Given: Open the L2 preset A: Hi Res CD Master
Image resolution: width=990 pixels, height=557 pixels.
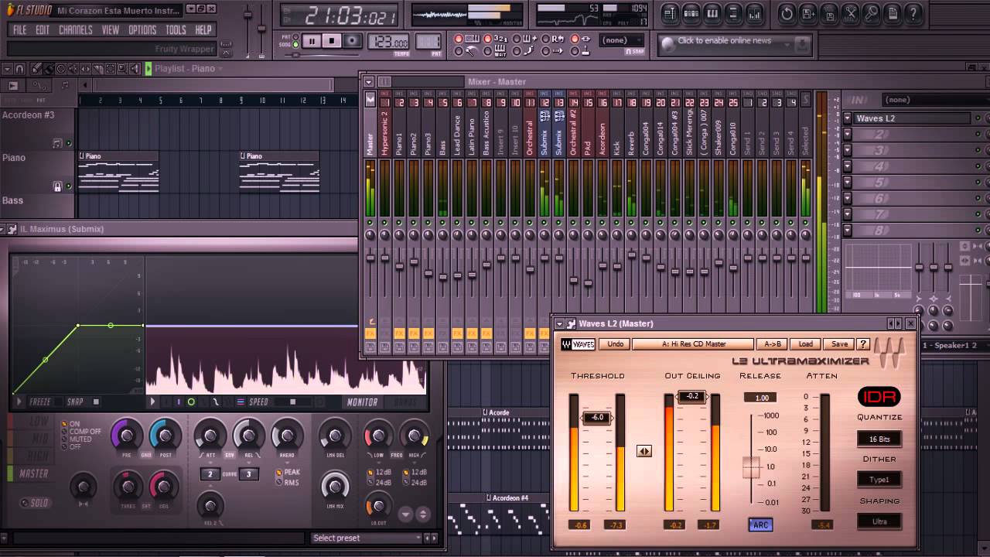Looking at the screenshot, I should pyautogui.click(x=693, y=344).
